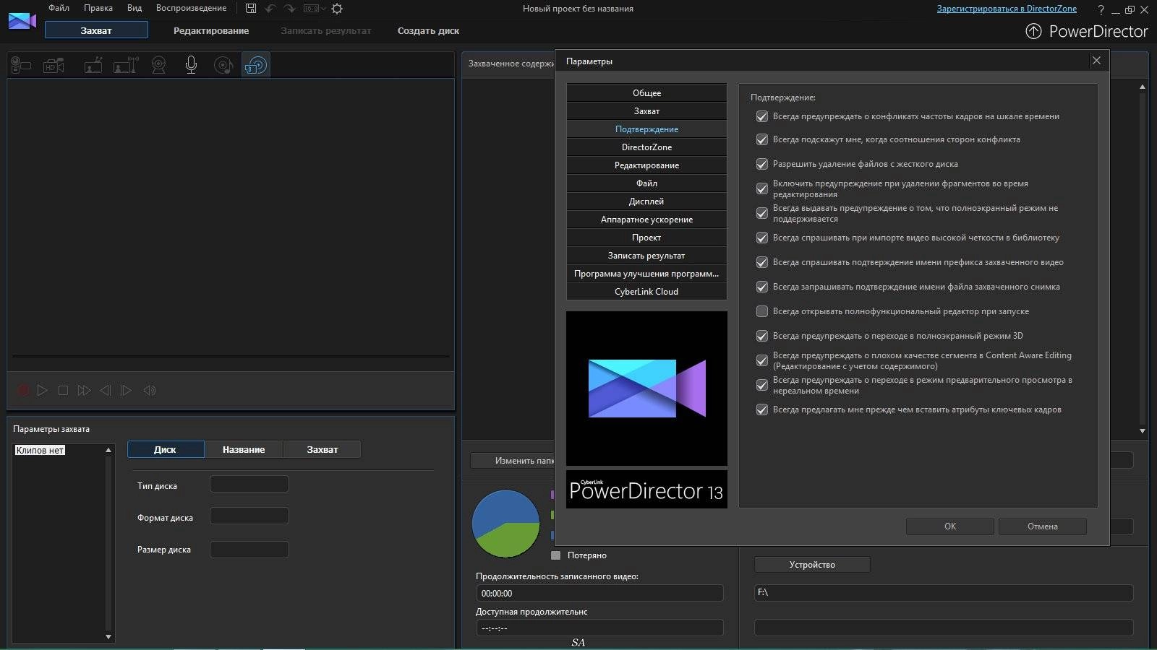Click the previous frame button
This screenshot has width=1157, height=650.
106,390
